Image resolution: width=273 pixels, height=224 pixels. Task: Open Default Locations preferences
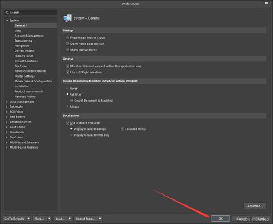point(26,61)
